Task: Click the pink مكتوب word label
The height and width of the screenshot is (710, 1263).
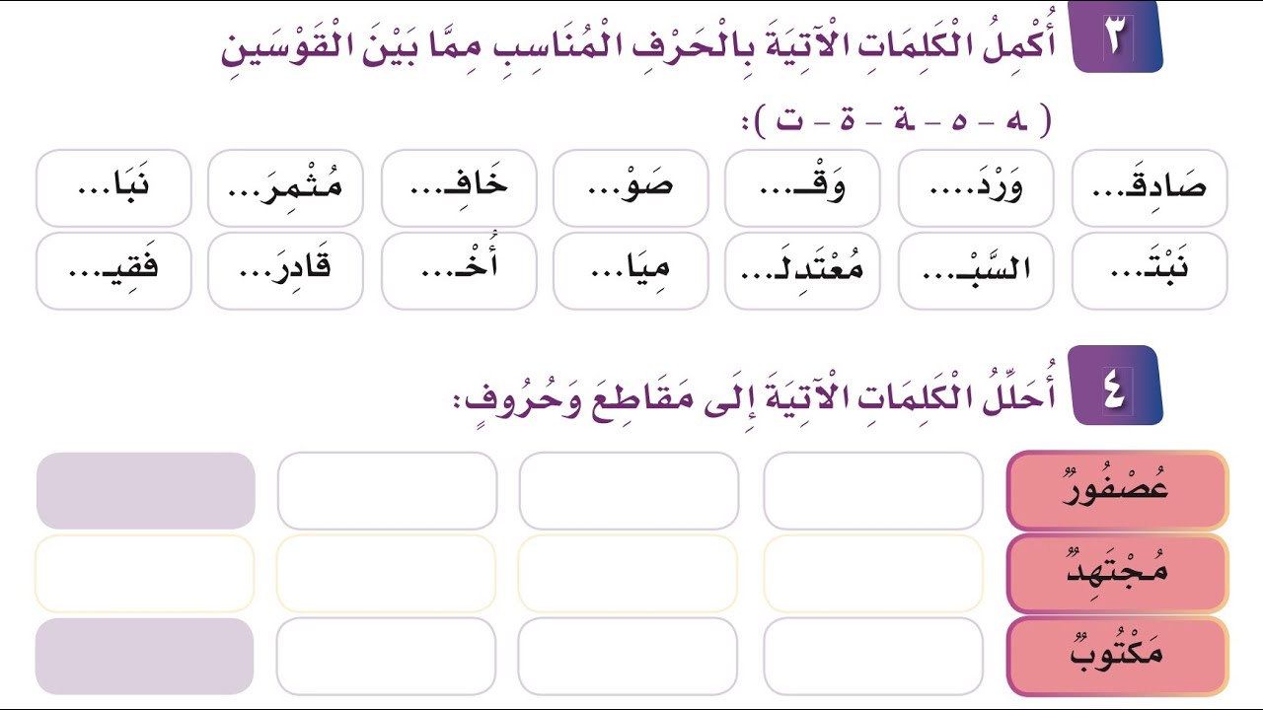Action: pos(1117,657)
